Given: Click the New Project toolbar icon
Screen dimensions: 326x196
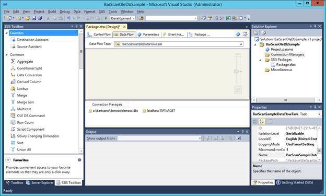Looking at the screenshot, I should [x=9, y=18].
